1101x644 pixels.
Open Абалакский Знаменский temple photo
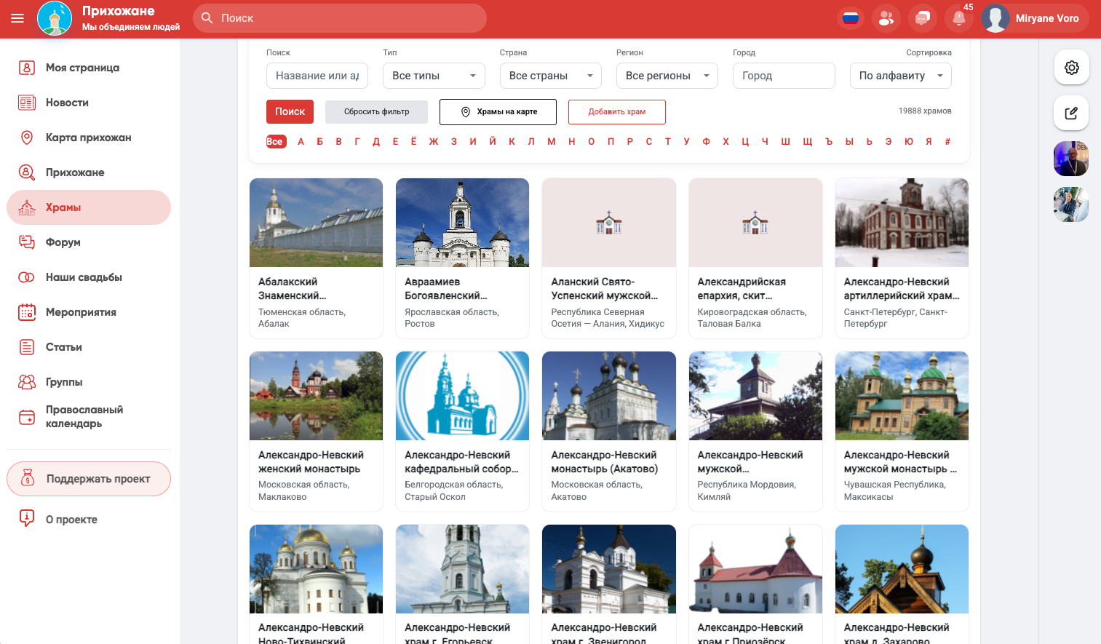(316, 223)
